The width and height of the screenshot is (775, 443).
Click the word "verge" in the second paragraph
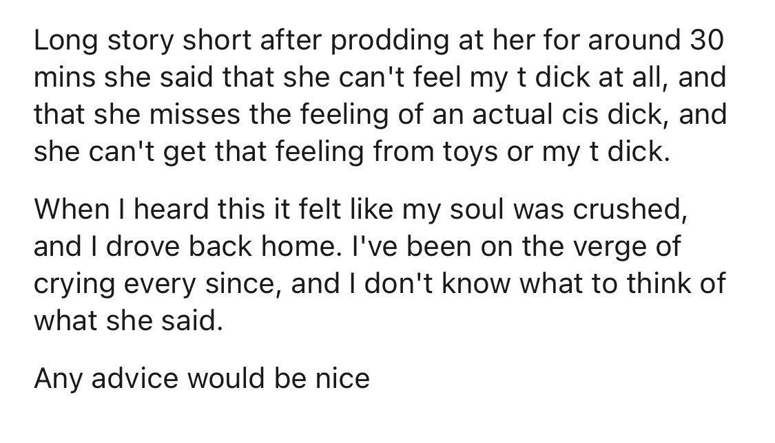tap(608, 248)
